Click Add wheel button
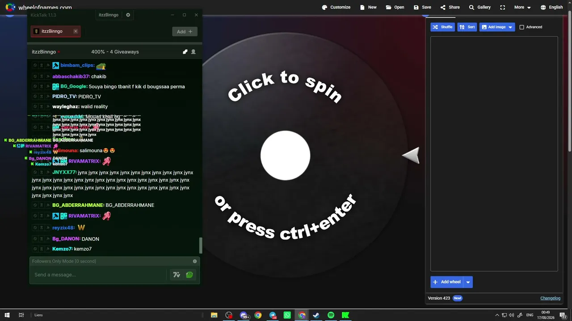The image size is (572, 321). coord(446,282)
